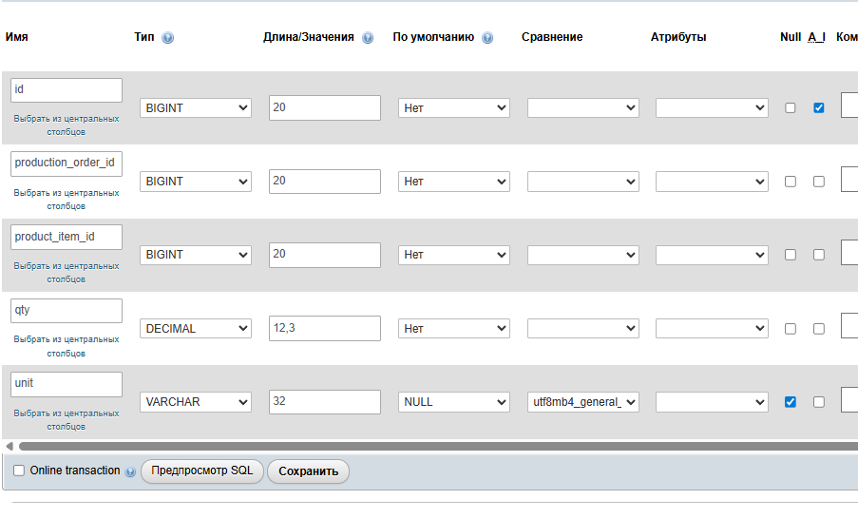Screen dimensions: 858x519
Task: Expand utf8mb4_general collation dropdown for unit
Action: [x=583, y=402]
